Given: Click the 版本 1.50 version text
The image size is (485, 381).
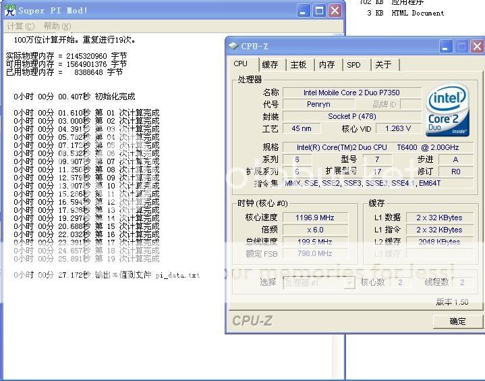Looking at the screenshot, I should (452, 302).
